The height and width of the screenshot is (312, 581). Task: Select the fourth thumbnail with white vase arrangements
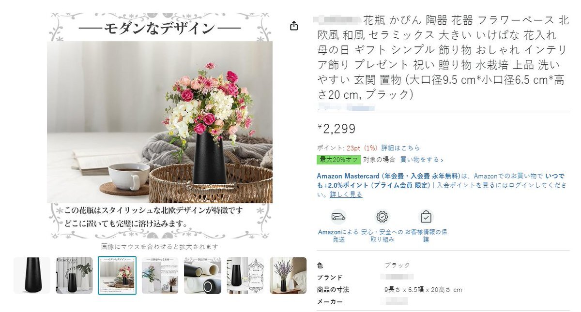tap(160, 275)
